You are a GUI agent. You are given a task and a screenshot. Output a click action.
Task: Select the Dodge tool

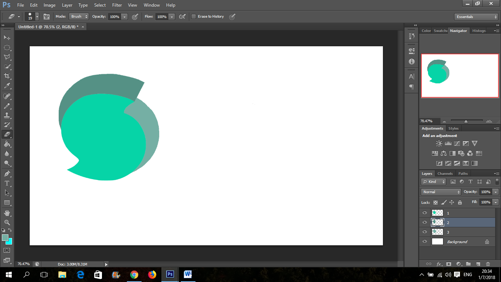coord(7,163)
